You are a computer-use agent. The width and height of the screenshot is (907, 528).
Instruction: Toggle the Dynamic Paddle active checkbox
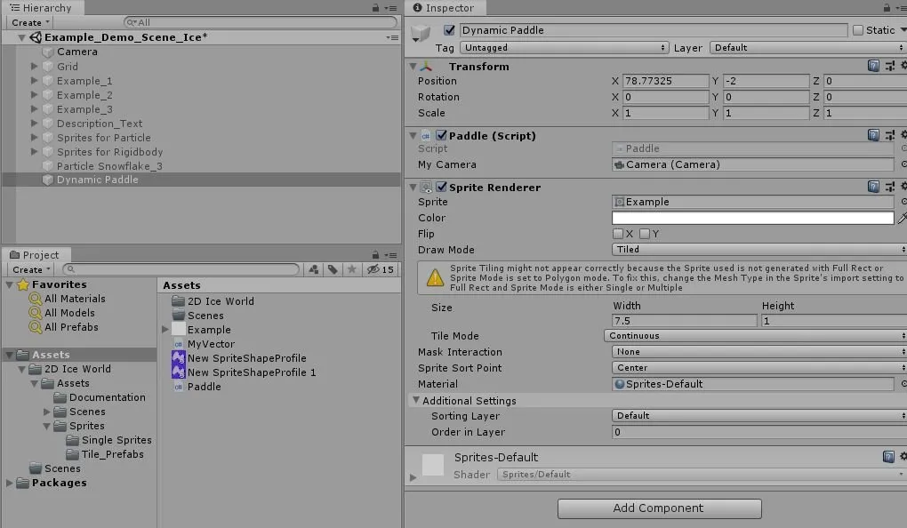449,30
